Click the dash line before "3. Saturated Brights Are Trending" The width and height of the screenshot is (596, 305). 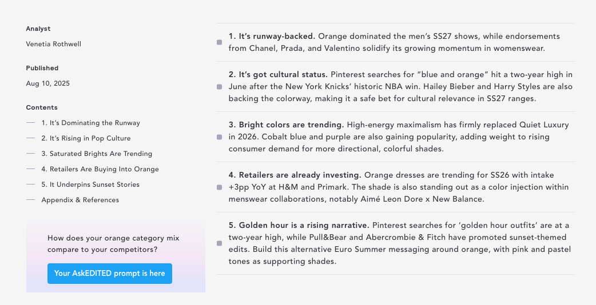tap(30, 153)
